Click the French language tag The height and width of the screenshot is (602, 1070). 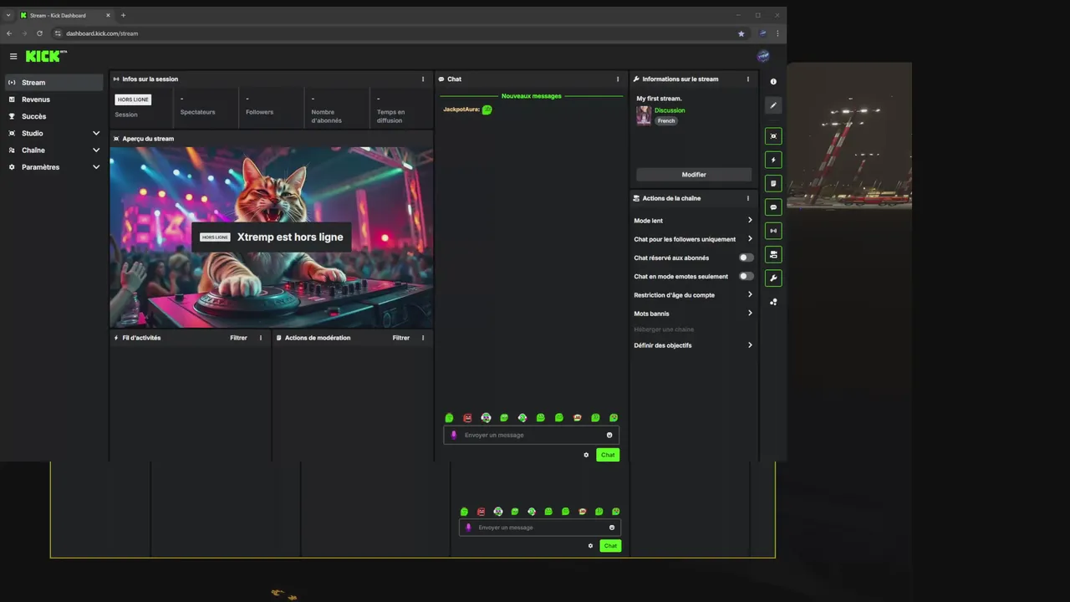click(x=666, y=121)
